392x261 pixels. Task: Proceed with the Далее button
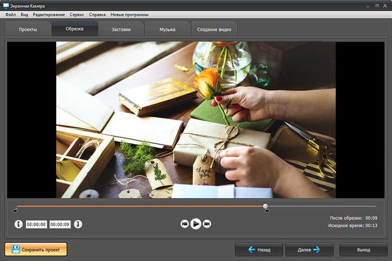pos(309,249)
